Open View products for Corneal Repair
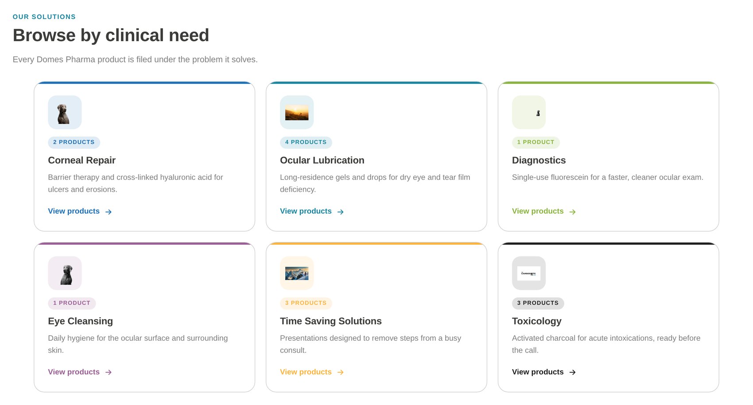 tap(80, 211)
